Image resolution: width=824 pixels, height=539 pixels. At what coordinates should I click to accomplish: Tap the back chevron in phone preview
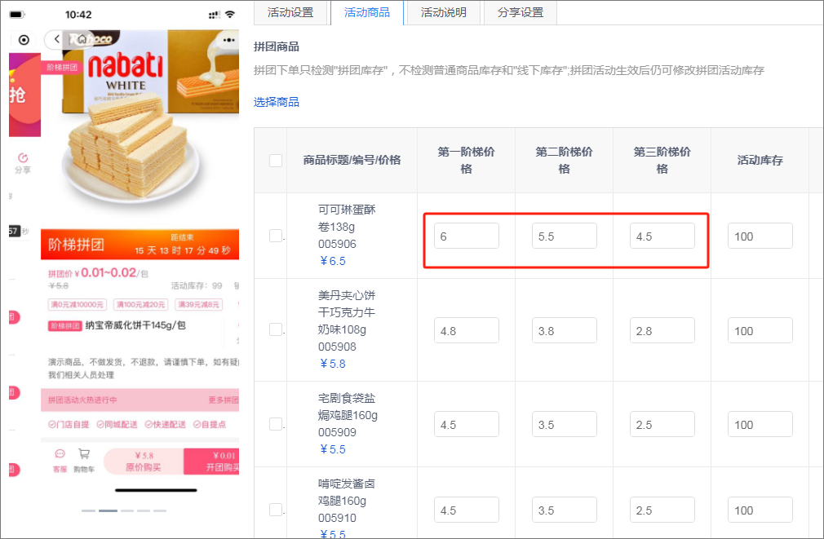(57, 39)
